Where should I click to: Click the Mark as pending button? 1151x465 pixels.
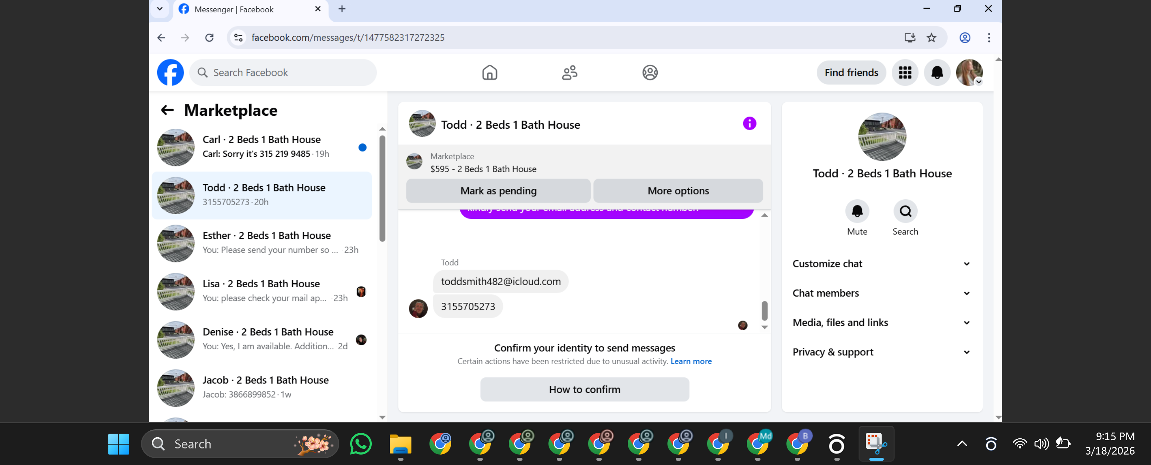point(498,191)
